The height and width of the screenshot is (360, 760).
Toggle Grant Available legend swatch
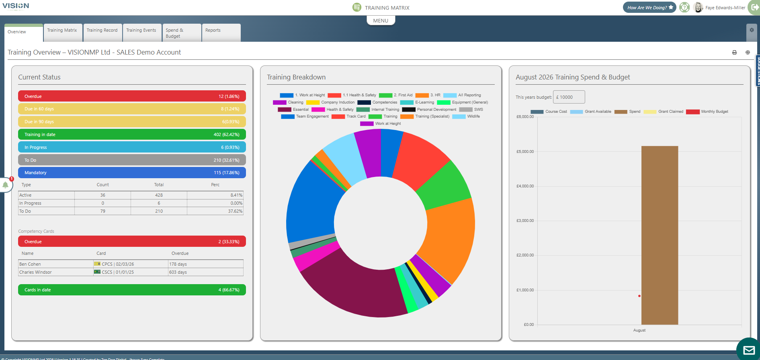click(576, 112)
